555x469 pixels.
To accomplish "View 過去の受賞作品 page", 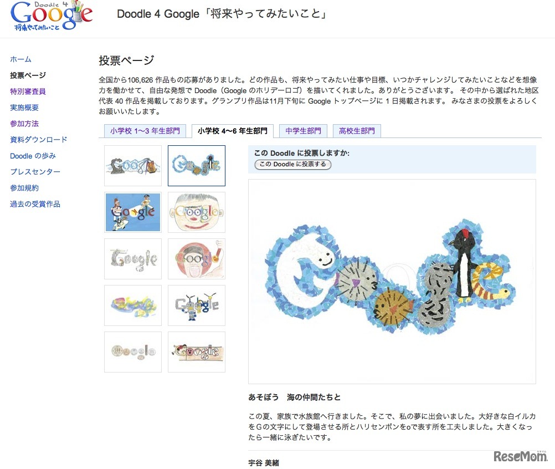I will pos(35,204).
